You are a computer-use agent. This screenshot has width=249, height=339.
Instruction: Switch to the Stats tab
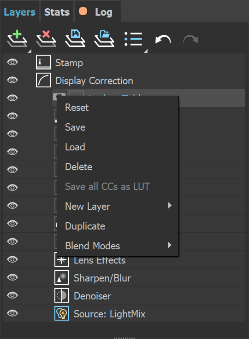tap(57, 12)
